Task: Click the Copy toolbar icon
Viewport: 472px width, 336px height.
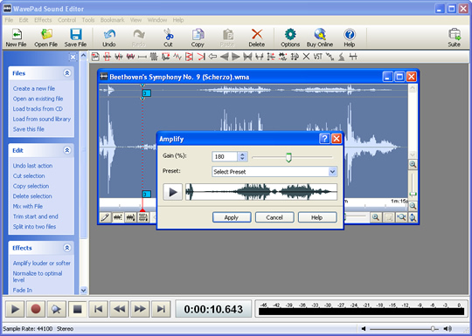Action: pyautogui.click(x=198, y=38)
